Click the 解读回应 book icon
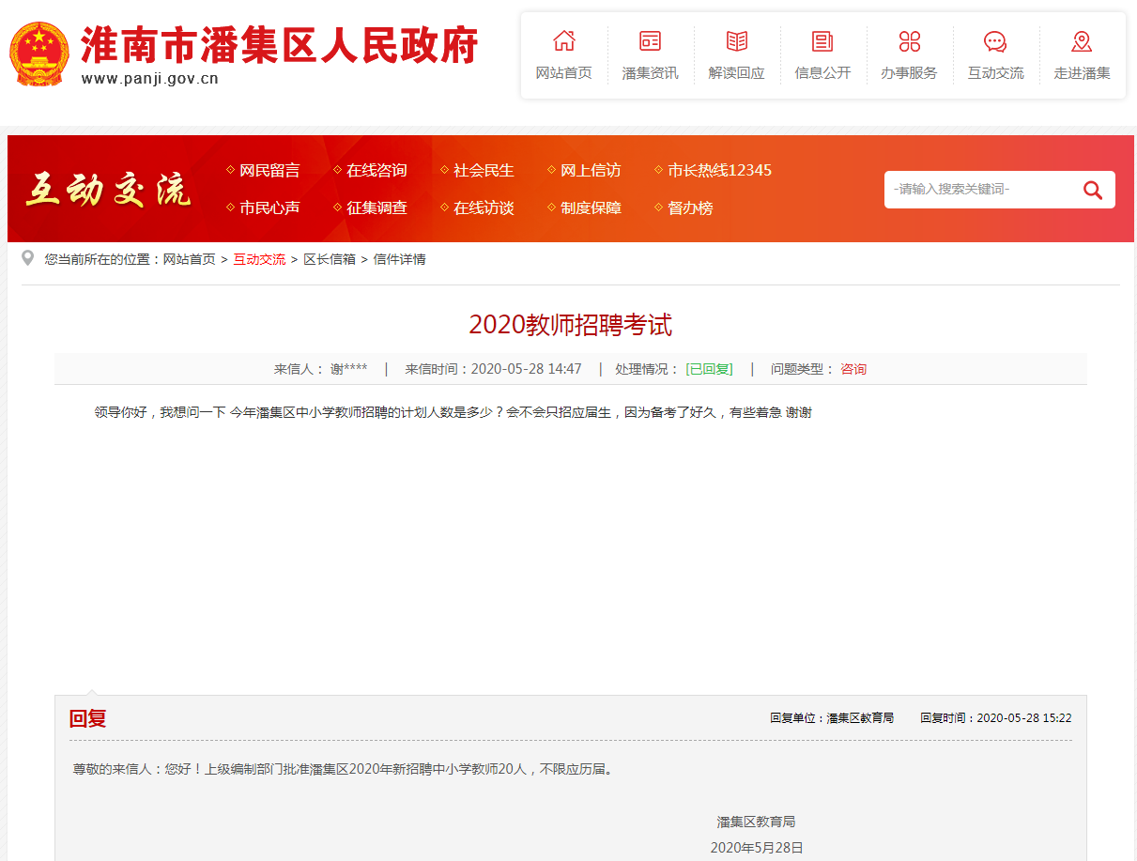Screen dimensions: 1137x861 [736, 41]
